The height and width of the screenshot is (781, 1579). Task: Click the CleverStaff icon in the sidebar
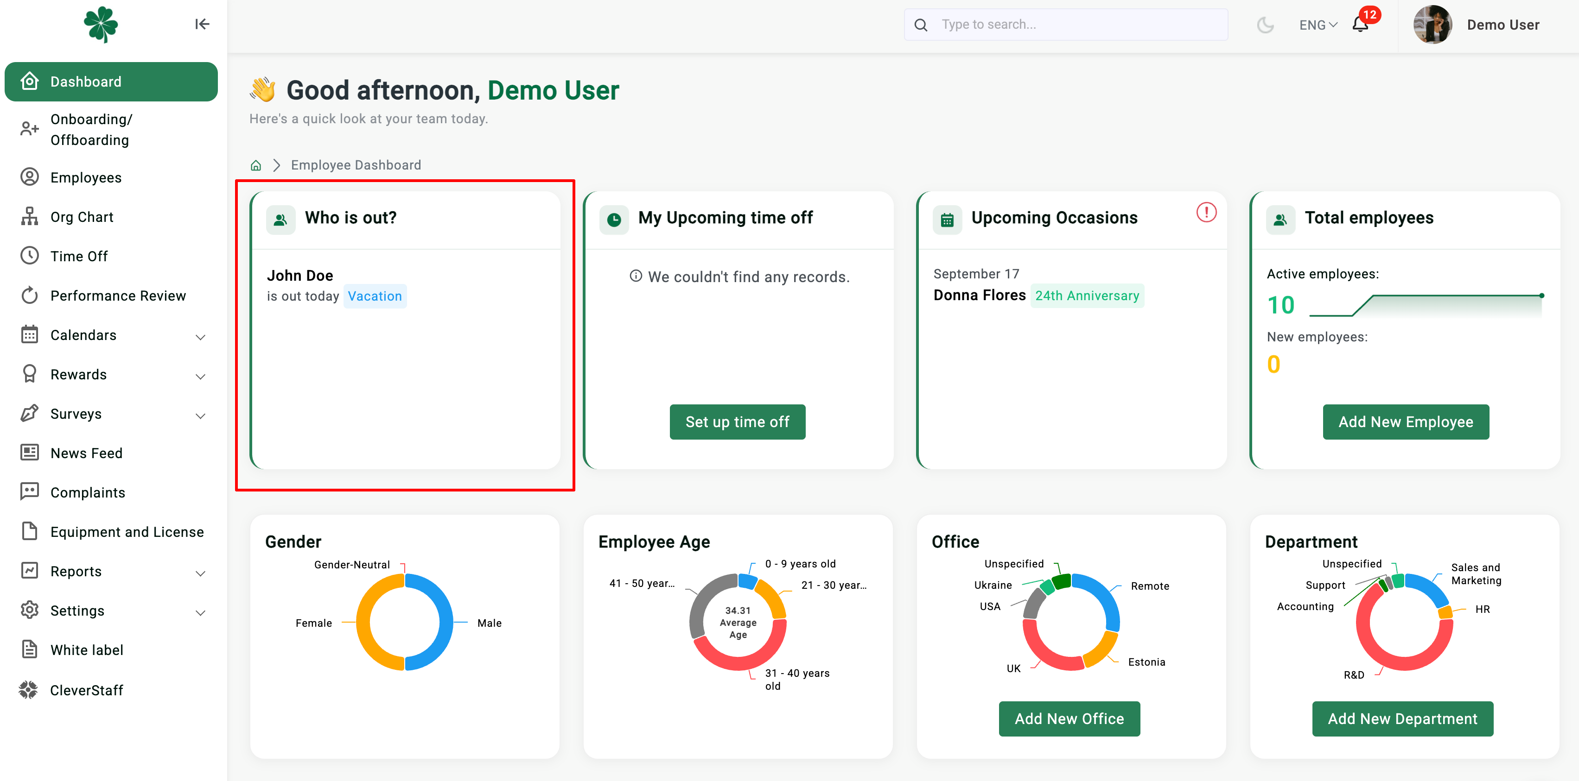pos(28,690)
